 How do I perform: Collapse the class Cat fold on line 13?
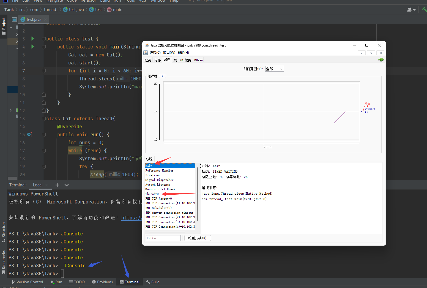tap(44, 119)
